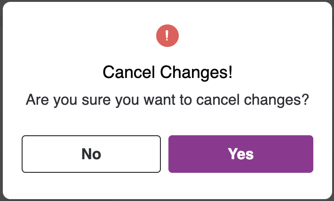This screenshot has width=334, height=201.
Task: Click the confirmation question text
Action: (x=167, y=100)
